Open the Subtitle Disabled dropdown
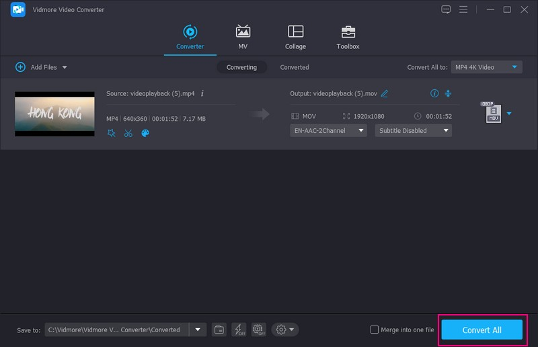The height and width of the screenshot is (347, 538). 413,131
